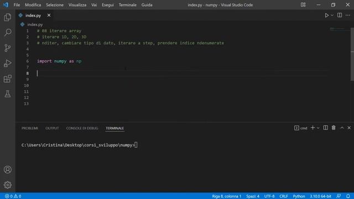Select interpreter 3.10.0 64-bit
Image resolution: width=354 pixels, height=199 pixels.
click(x=320, y=196)
